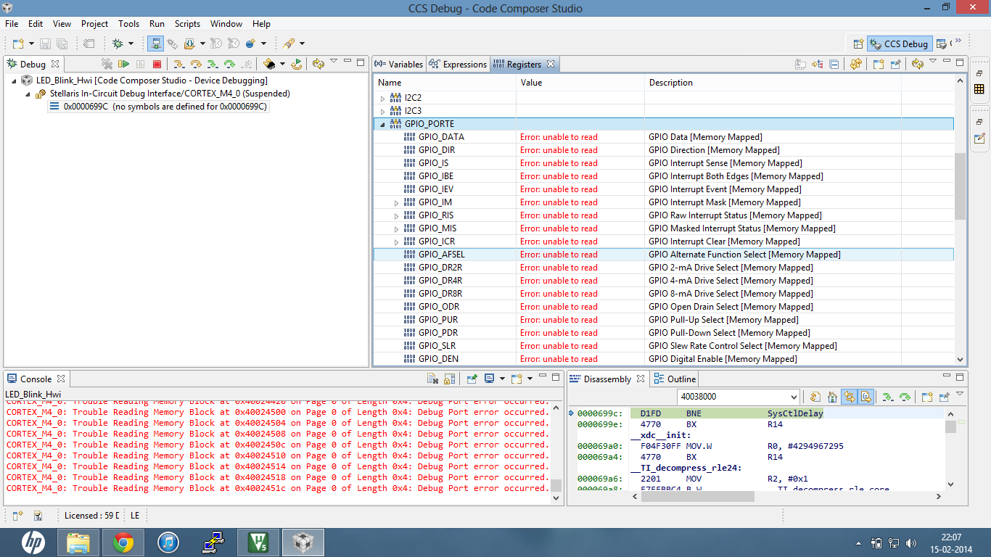Open the Scripts menu

pos(187,24)
